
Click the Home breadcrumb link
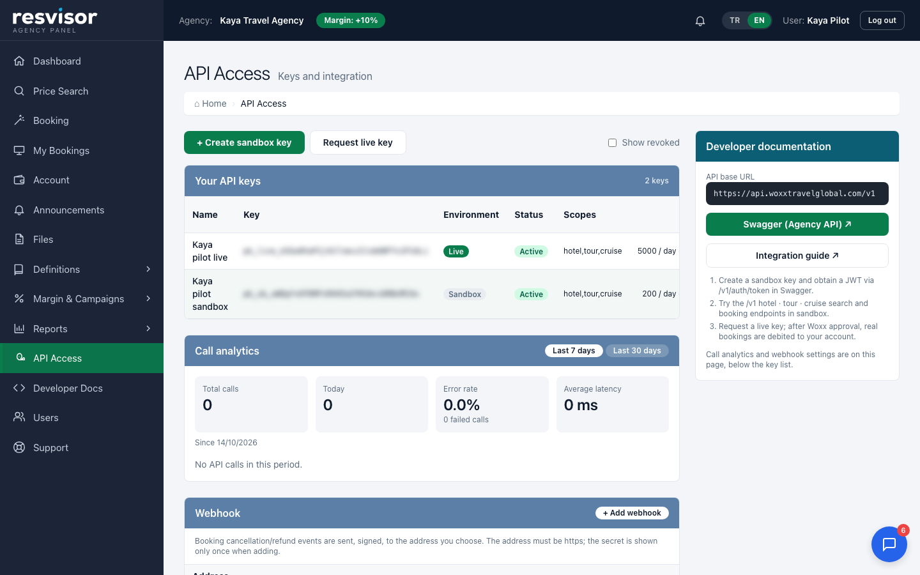pyautogui.click(x=210, y=103)
